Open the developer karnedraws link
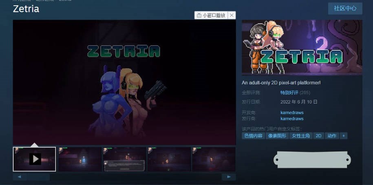The width and height of the screenshot is (373, 185). coord(292,112)
